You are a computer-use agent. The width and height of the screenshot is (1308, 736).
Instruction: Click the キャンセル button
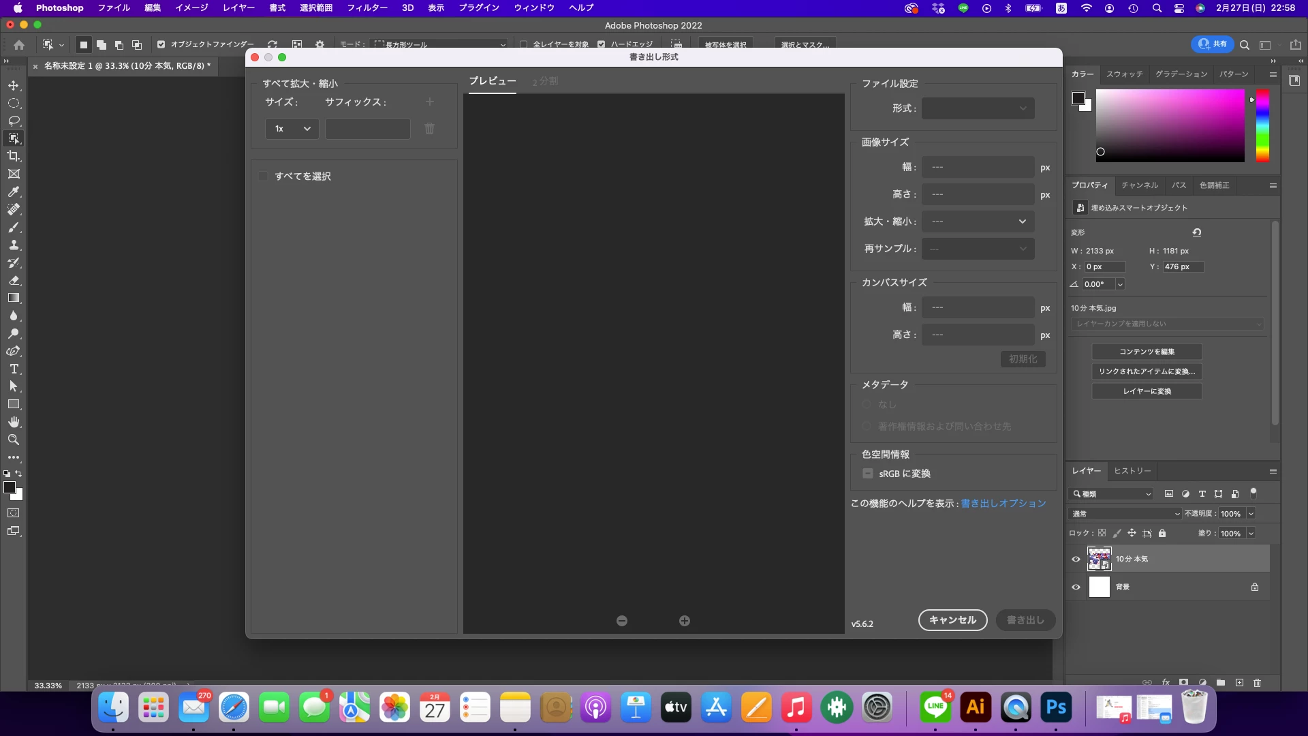(x=952, y=620)
